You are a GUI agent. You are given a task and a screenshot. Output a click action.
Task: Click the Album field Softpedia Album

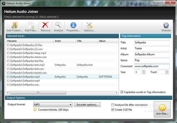click(152, 54)
